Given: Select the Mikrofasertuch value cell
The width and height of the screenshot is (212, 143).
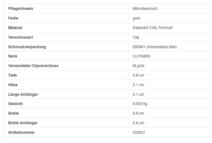Looking at the screenshot, I should 145,9.
